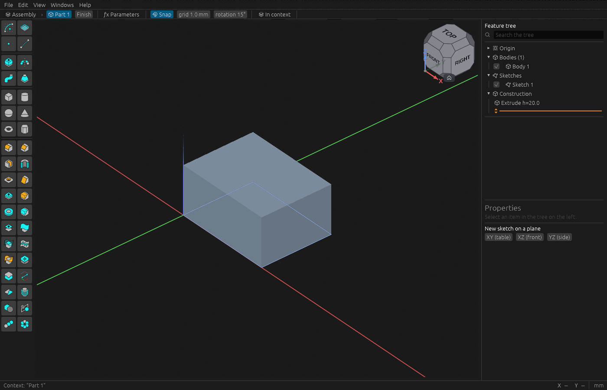Add a Sphere primitive
Viewport: 607px width, 390px height.
pyautogui.click(x=9, y=113)
